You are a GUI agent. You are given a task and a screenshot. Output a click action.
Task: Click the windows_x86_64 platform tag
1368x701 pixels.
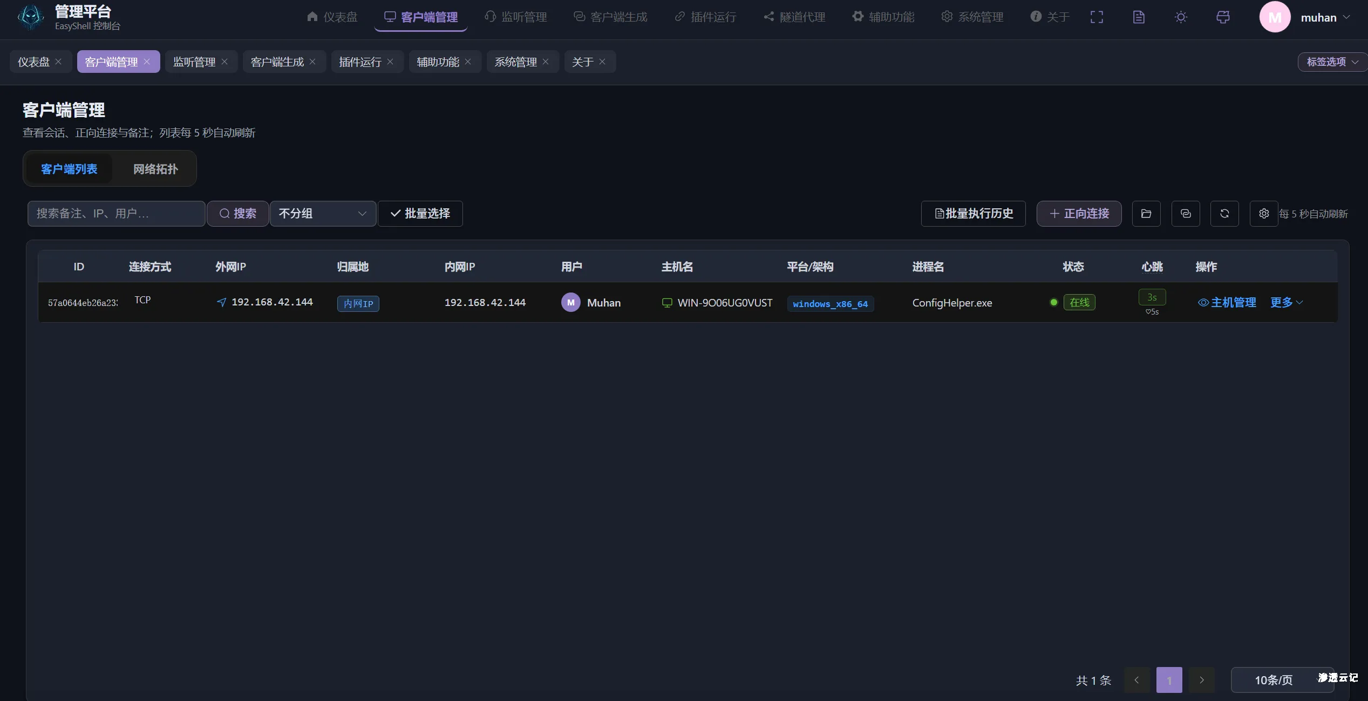[x=830, y=304]
